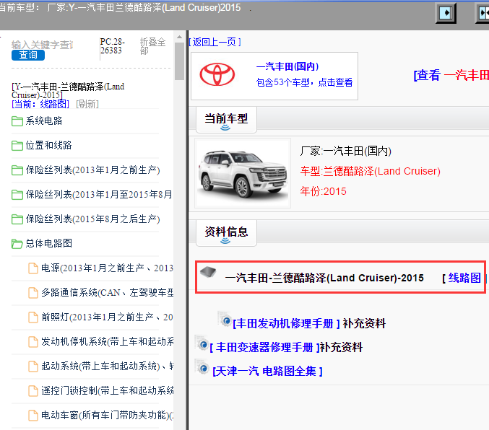Click the open folder icon of 总体电路图
The image size is (489, 430).
tap(17, 244)
